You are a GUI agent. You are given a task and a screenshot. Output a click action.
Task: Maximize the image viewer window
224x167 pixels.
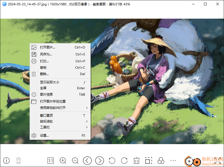205,4
